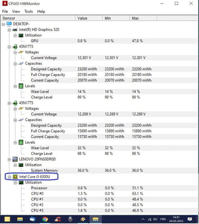
Task: Collapse the Intel Core i5 6300U node
Action: [x=9, y=177]
